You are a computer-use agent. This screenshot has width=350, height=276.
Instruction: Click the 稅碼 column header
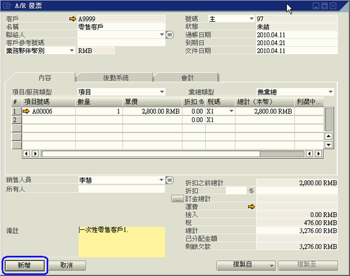click(220, 102)
